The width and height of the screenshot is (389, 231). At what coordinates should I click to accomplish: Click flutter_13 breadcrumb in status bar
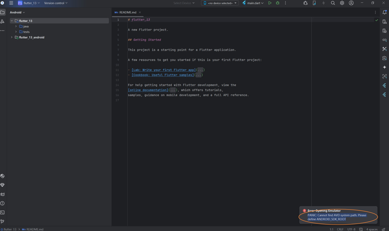click(x=9, y=229)
